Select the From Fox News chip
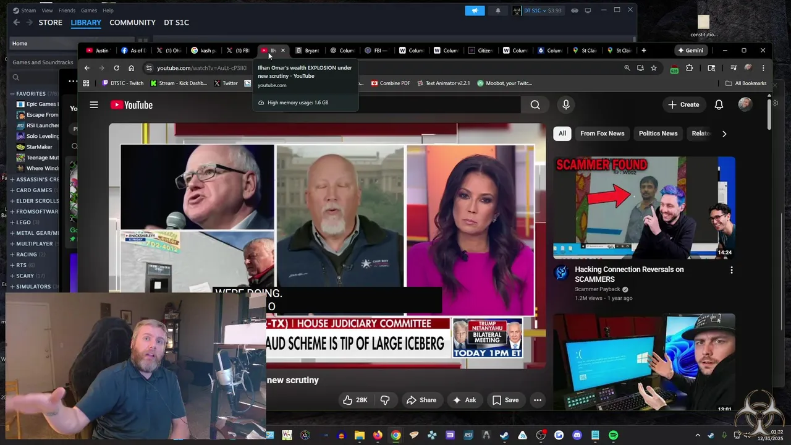The width and height of the screenshot is (791, 445). [x=602, y=133]
